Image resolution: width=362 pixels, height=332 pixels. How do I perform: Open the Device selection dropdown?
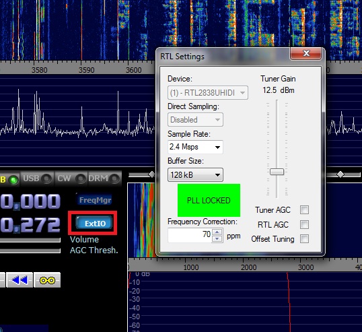pos(208,93)
